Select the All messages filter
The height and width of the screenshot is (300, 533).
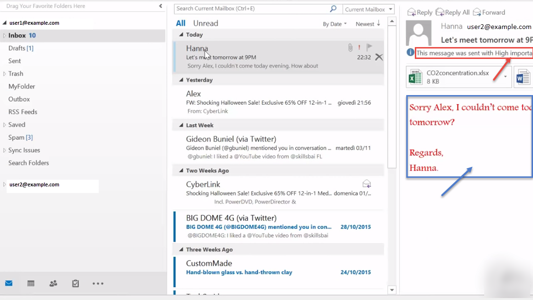pos(180,23)
